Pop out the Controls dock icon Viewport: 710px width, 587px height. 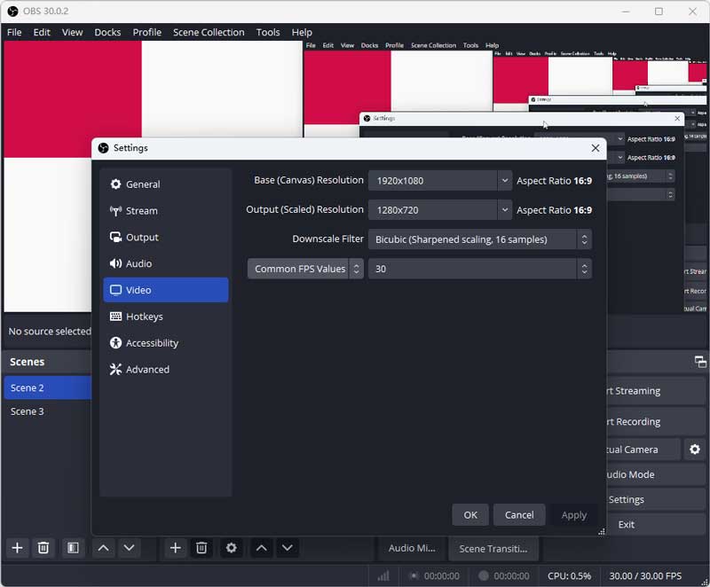[700, 362]
